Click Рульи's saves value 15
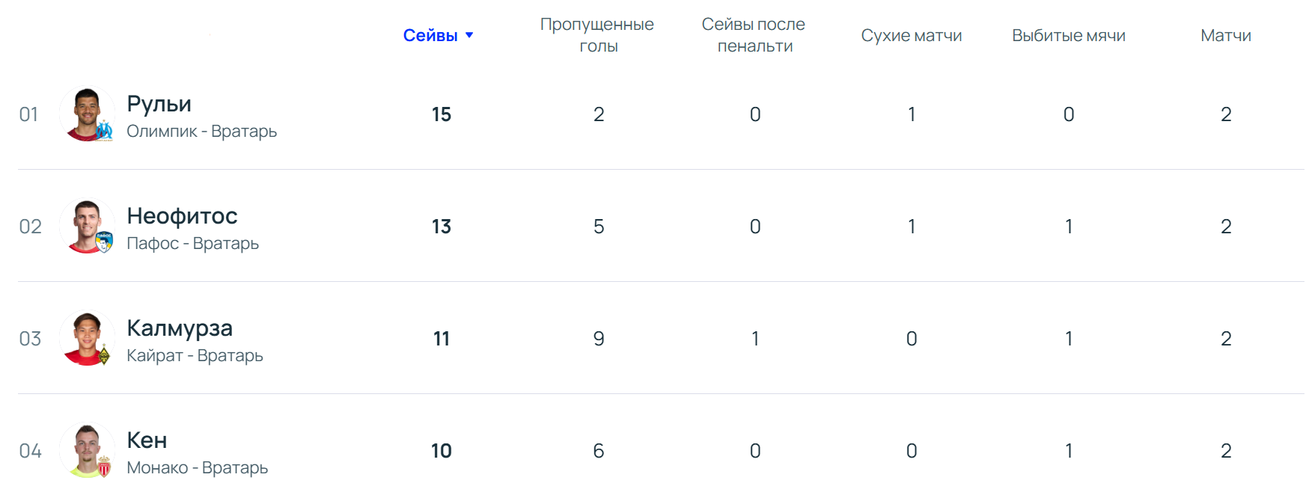 coord(442,114)
